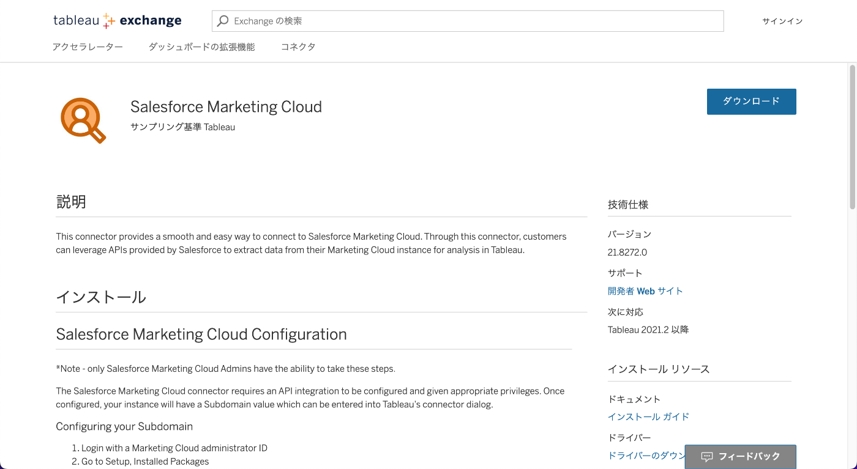Viewport: 857px width, 469px height.
Task: Click the feedback chat bubble icon
Action: pyautogui.click(x=707, y=457)
